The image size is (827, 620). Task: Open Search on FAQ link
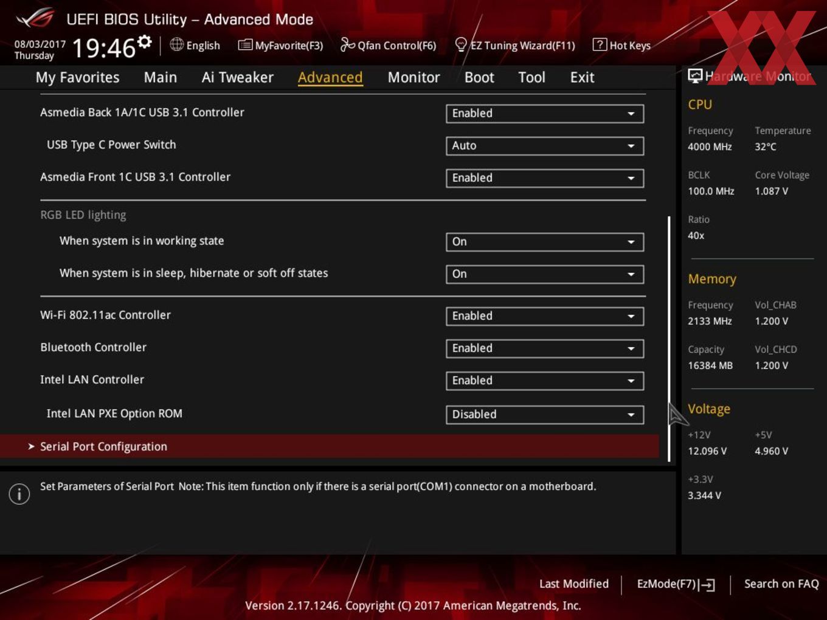(x=781, y=584)
